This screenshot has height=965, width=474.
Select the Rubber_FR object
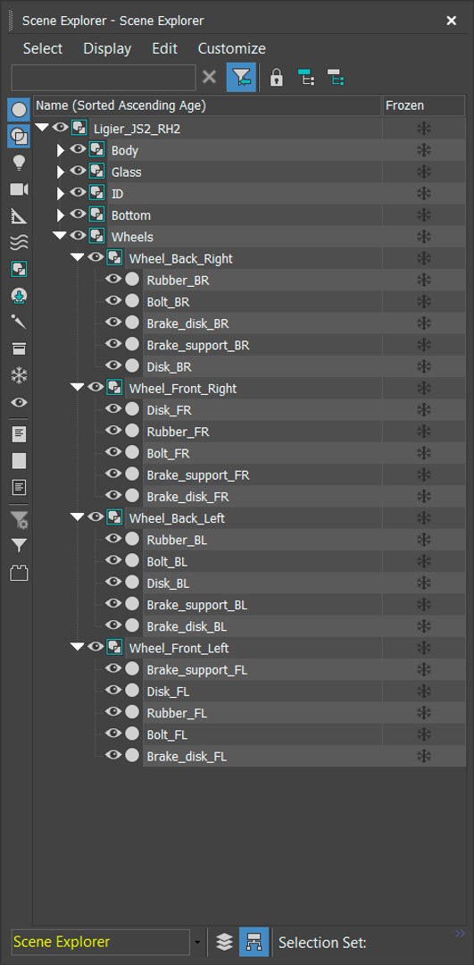point(178,432)
